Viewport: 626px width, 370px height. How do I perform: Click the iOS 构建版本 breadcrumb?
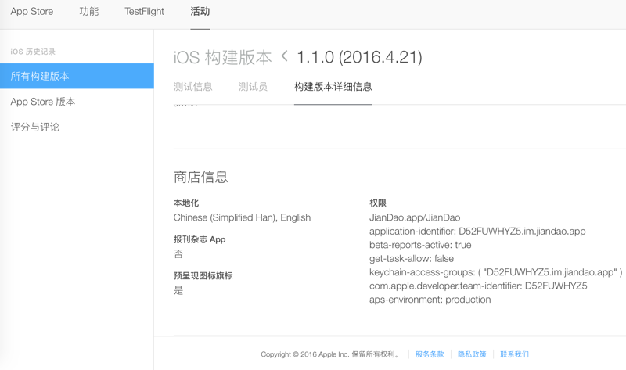pyautogui.click(x=222, y=57)
